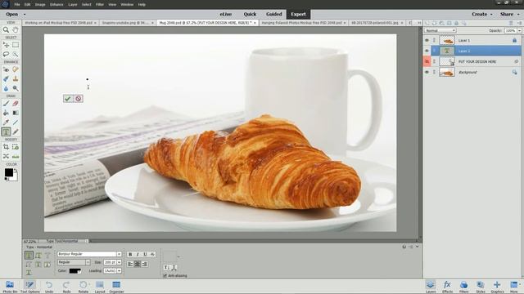The height and width of the screenshot is (294, 524).
Task: Select the Rectangular Marquee tool
Action: pos(16,45)
